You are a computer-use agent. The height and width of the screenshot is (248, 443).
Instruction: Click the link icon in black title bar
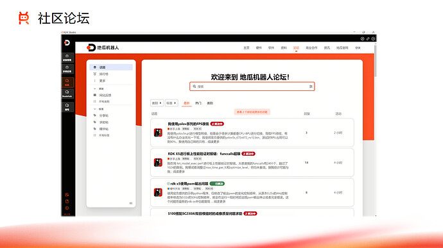tap(368, 38)
